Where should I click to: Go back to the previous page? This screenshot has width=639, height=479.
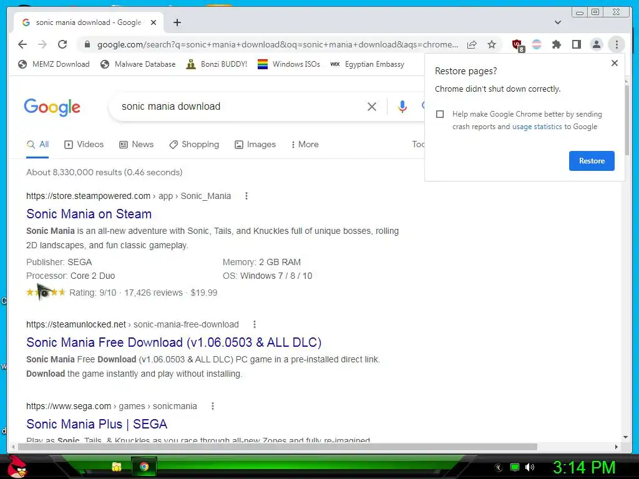click(22, 44)
